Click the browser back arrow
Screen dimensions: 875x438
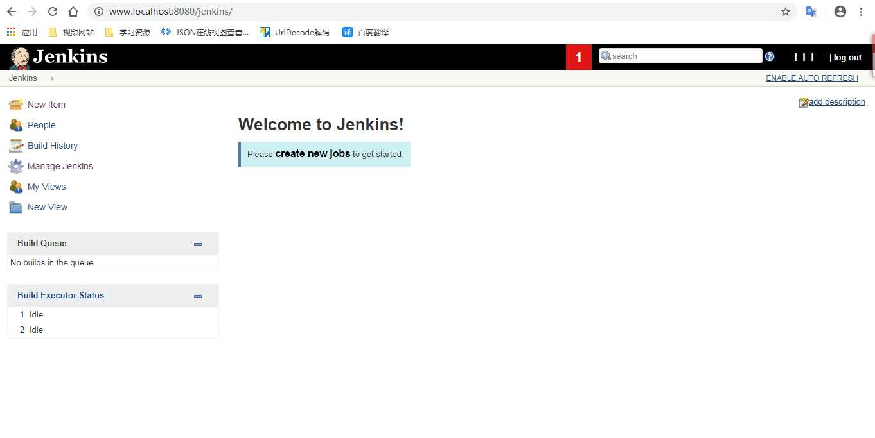12,12
